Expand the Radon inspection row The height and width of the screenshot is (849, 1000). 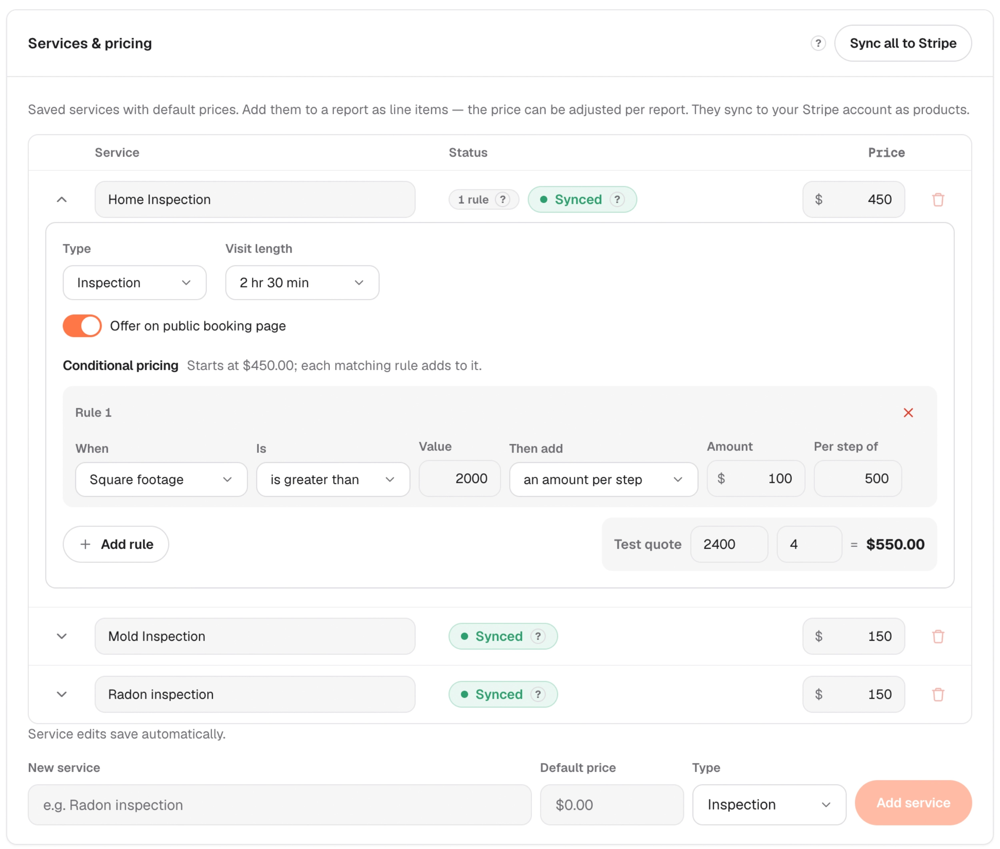(62, 694)
